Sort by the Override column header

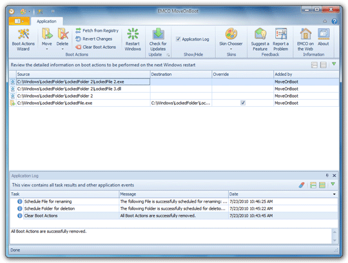[x=243, y=74]
